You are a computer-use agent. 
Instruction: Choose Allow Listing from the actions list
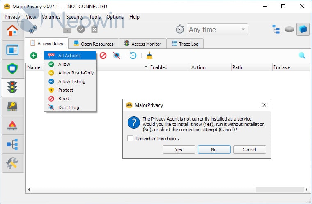point(70,81)
